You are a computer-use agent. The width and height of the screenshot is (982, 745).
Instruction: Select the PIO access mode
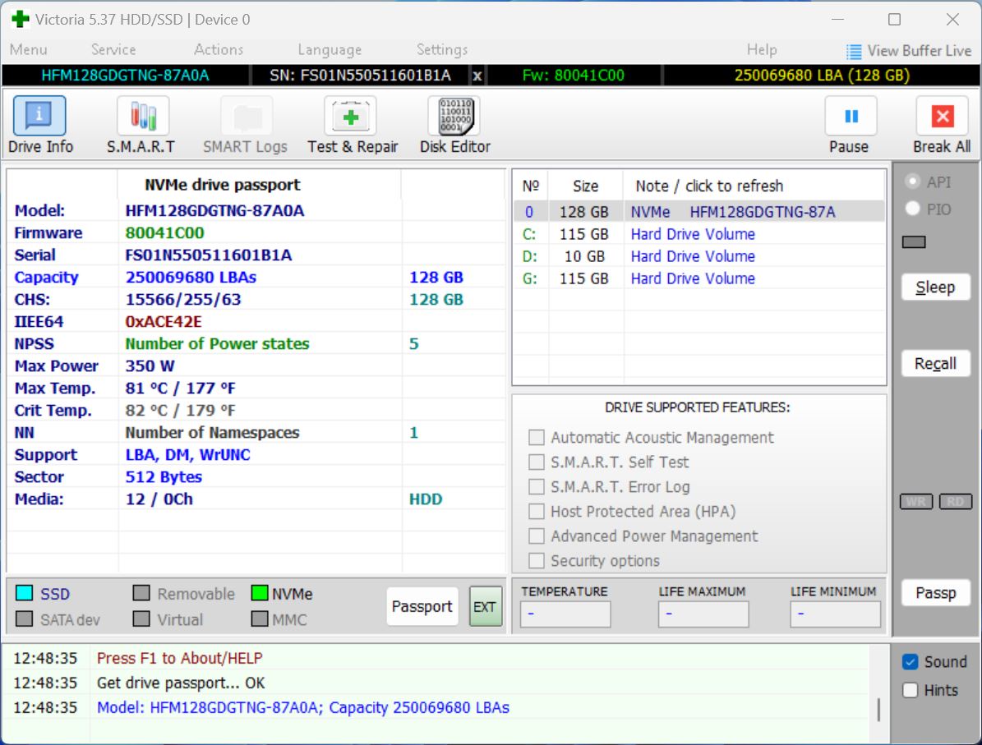tap(912, 209)
